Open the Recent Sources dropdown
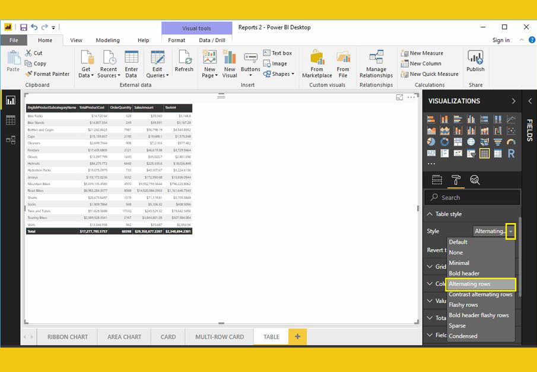Viewport: 537px width, 372px height. (109, 63)
